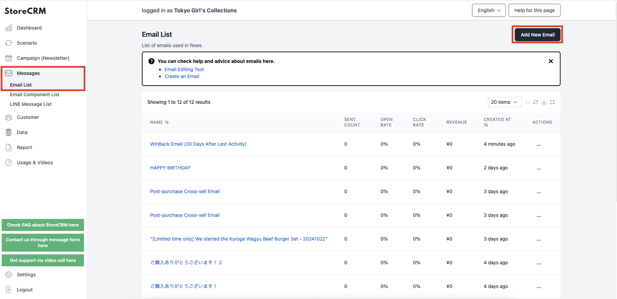
Task: Click Contact us through message form button
Action: (x=43, y=243)
